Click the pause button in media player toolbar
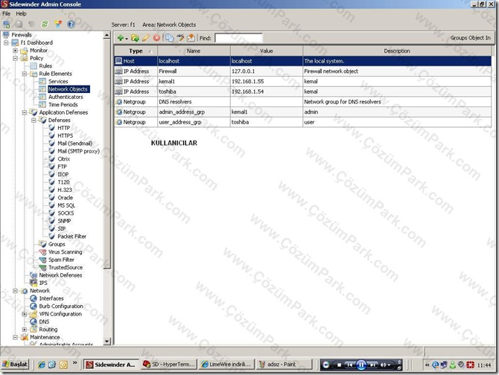The width and height of the screenshot is (499, 375). click(361, 365)
